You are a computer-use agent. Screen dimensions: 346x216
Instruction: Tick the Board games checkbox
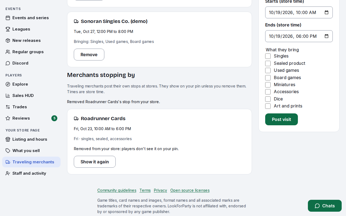[268, 78]
